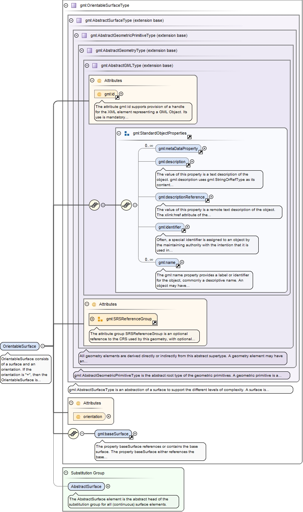Viewport: 303px width, 512px height.
Task: Click the arrow link icon beside gml:StandardObjectProperties
Action: pos(189,137)
